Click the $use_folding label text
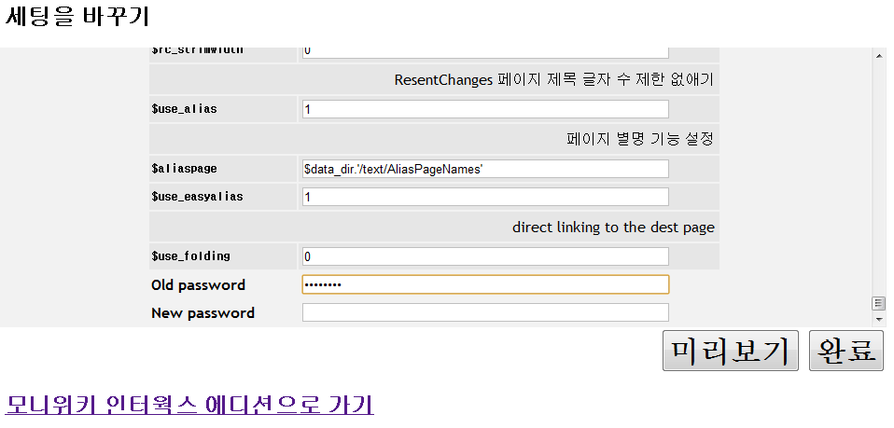The width and height of the screenshot is (894, 428). [190, 255]
